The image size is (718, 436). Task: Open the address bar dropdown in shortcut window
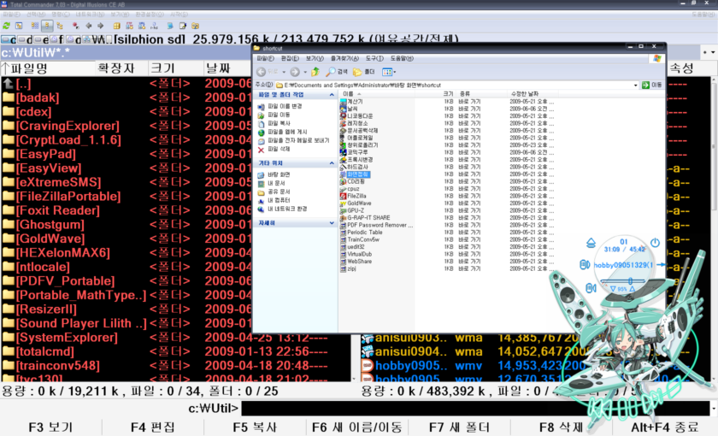635,85
